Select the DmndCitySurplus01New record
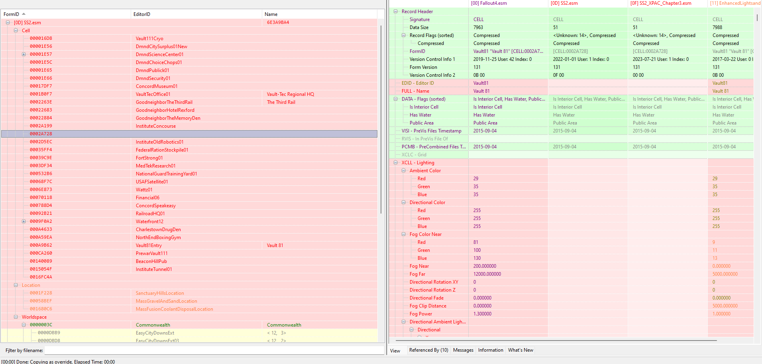762x364 pixels. click(189, 47)
